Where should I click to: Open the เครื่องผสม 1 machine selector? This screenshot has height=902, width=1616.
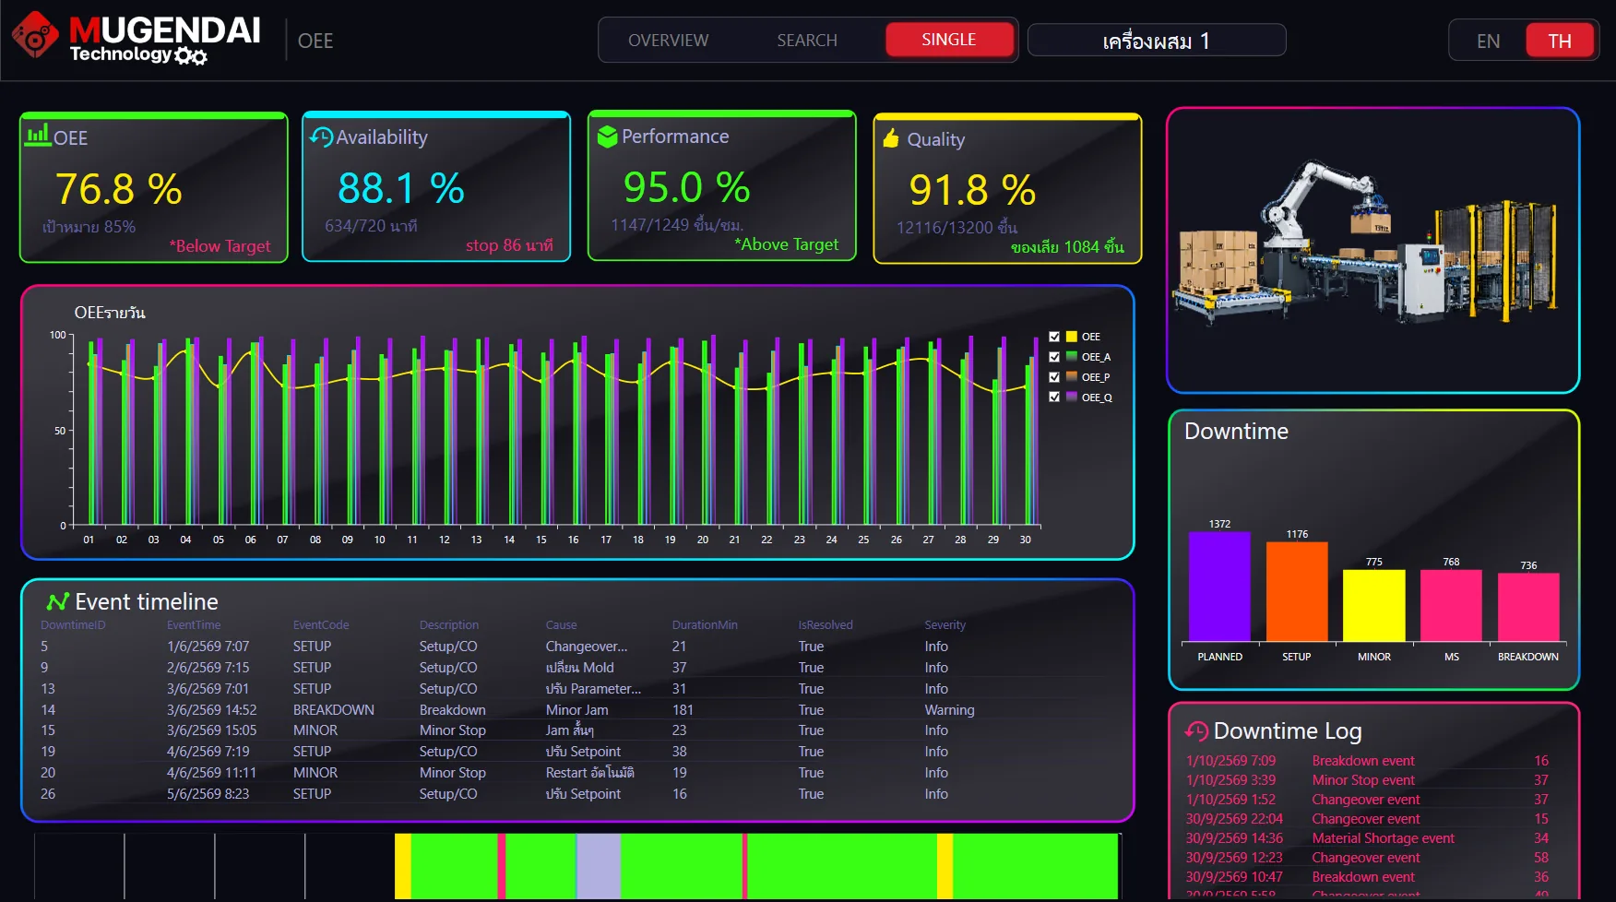[x=1157, y=41]
